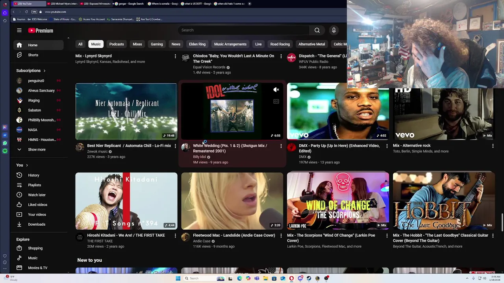Open the Asurion bookmark

pos(19,19)
